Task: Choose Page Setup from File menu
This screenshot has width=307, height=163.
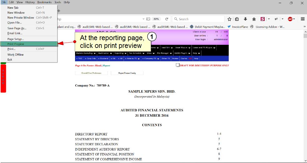Action: pos(16,39)
